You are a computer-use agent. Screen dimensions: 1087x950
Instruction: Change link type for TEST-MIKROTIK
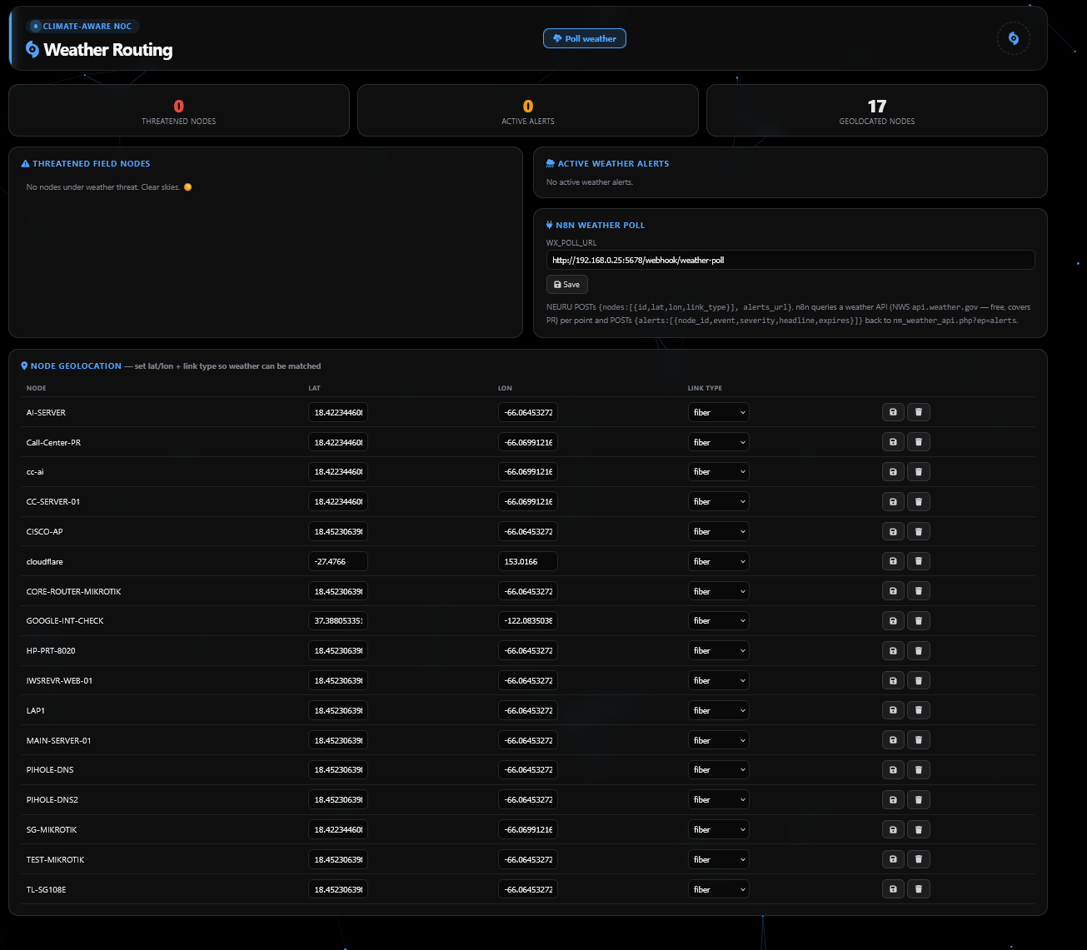pos(718,859)
